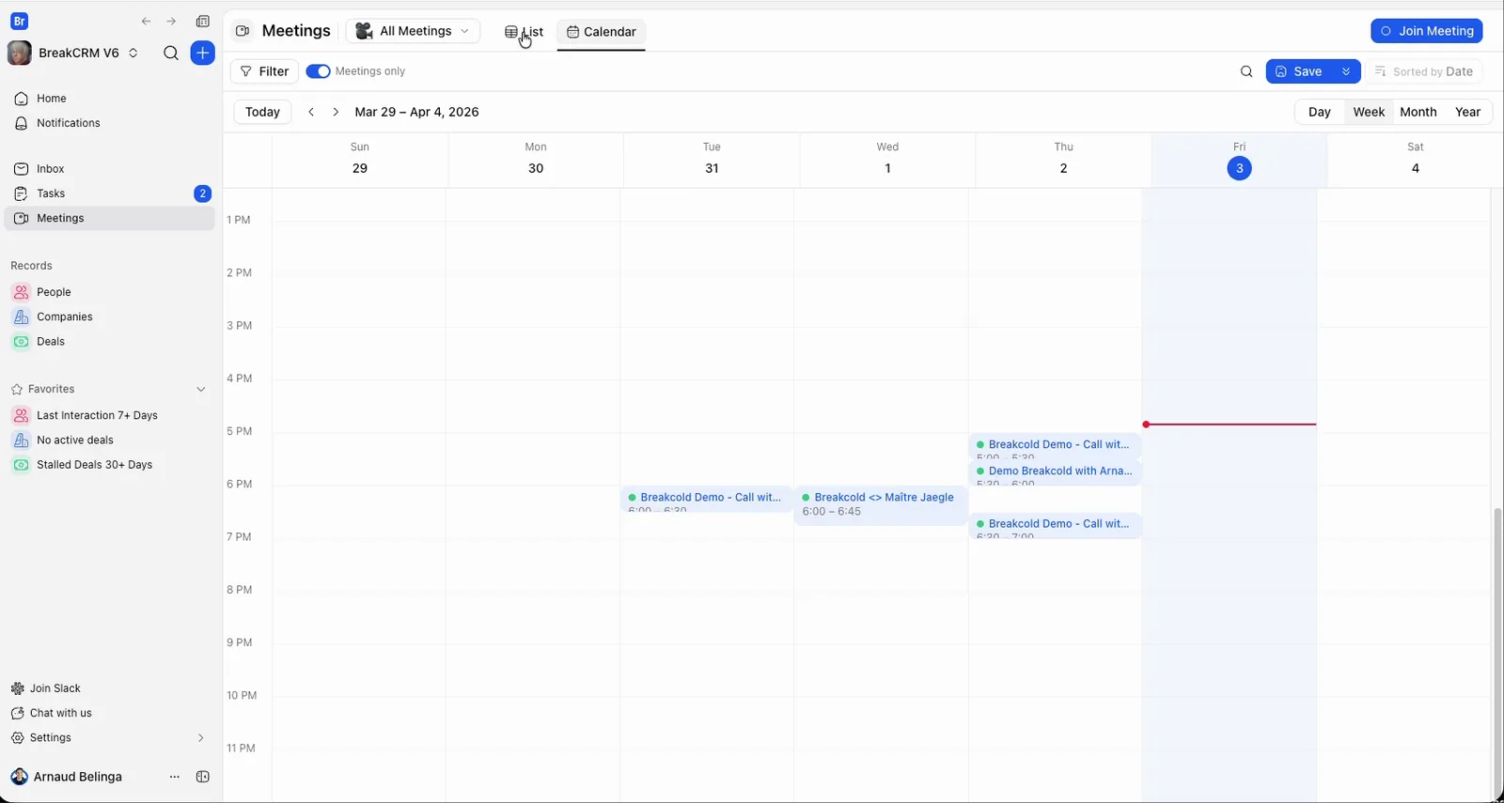Screen dimensions: 1504x803
Task: Open the Inbox section
Action: 110,169
